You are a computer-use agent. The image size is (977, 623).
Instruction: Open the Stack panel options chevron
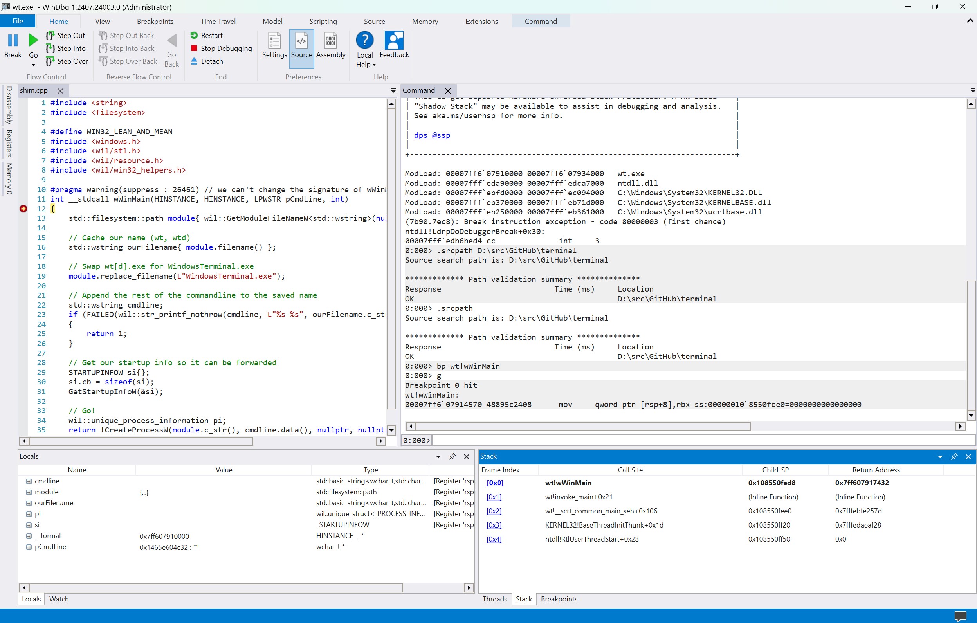(940, 456)
